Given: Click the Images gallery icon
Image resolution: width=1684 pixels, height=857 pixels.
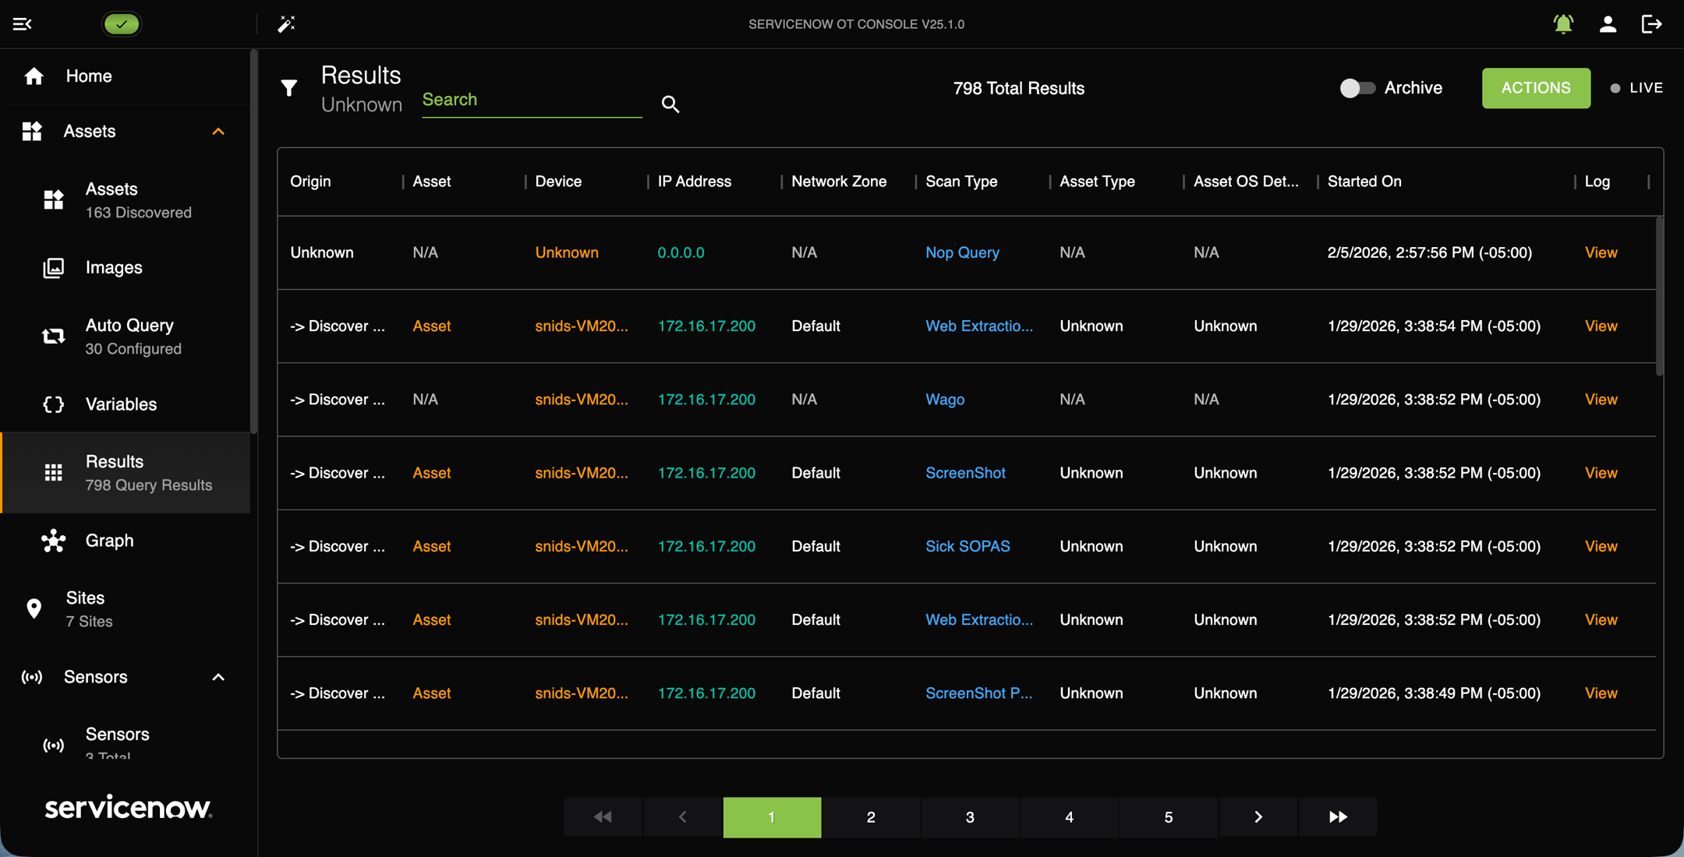Looking at the screenshot, I should coord(53,268).
